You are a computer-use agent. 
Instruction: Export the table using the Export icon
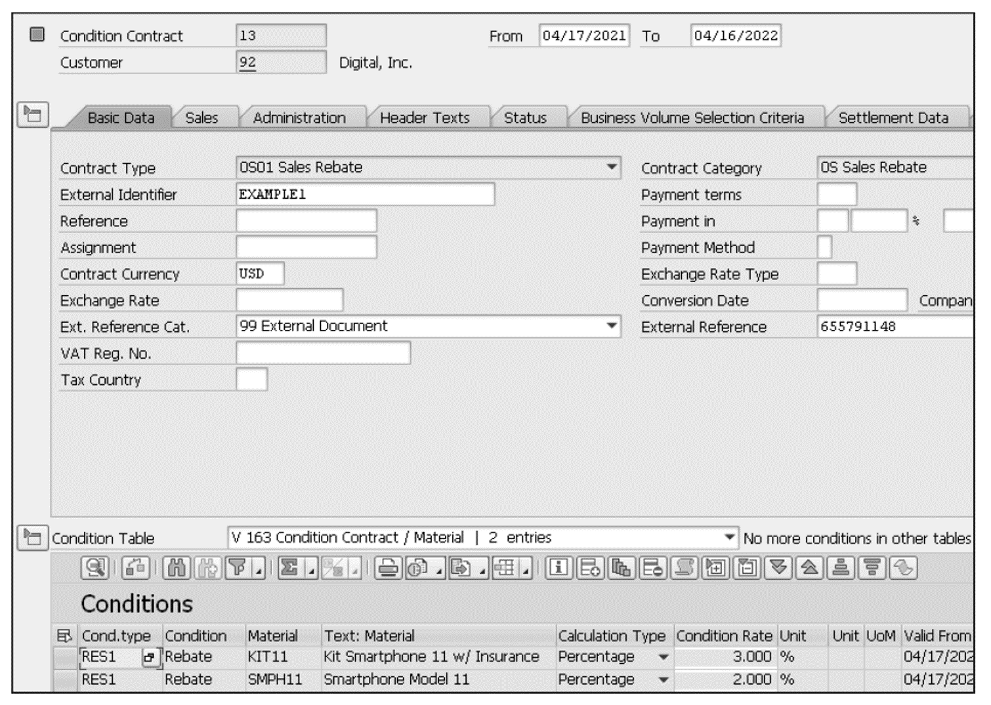(459, 569)
